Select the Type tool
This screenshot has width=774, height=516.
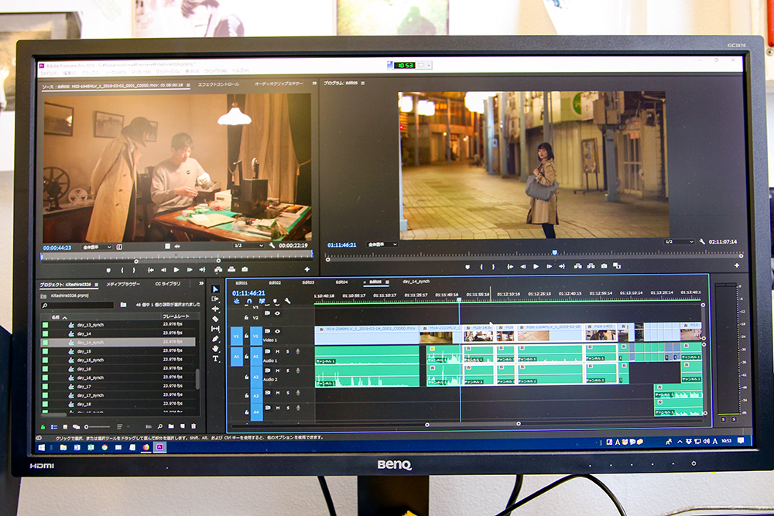click(x=215, y=359)
